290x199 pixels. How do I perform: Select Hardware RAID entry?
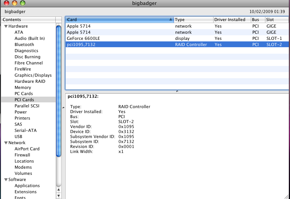pyautogui.click(x=30, y=81)
